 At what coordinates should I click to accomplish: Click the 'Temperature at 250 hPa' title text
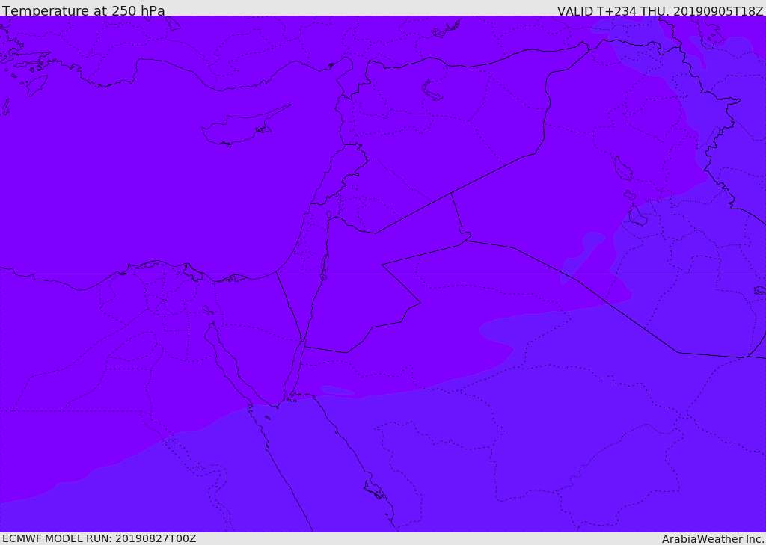[84, 10]
